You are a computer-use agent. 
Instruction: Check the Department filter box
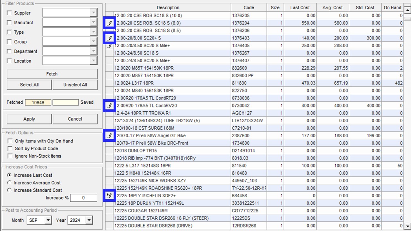click(x=9, y=51)
